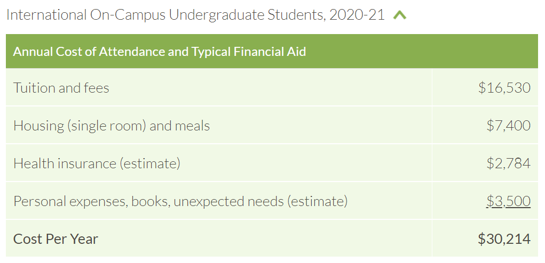Click the International On-Campus Undergraduate Students heading
Viewport: 545px width, 263px height.
coord(196,15)
